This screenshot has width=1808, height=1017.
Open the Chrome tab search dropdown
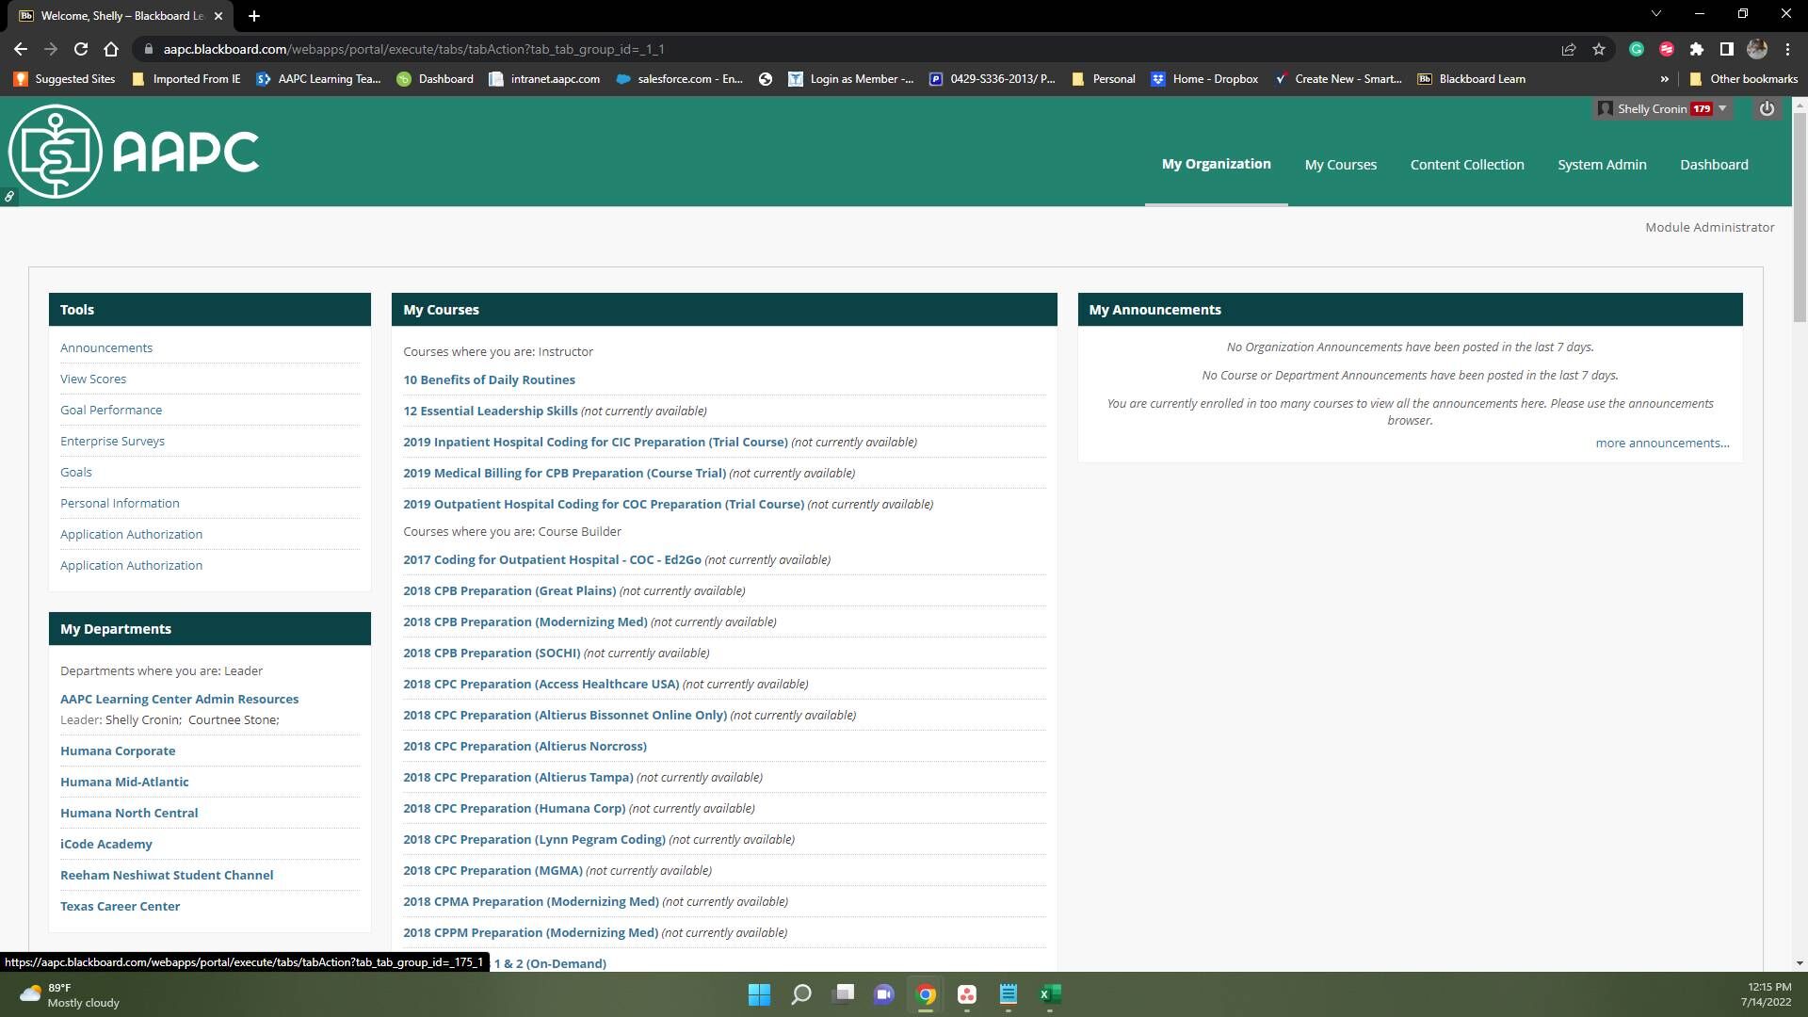pos(1655,14)
